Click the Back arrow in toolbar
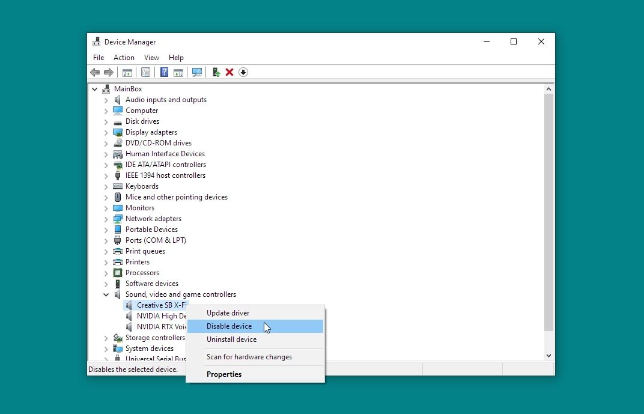 click(95, 72)
